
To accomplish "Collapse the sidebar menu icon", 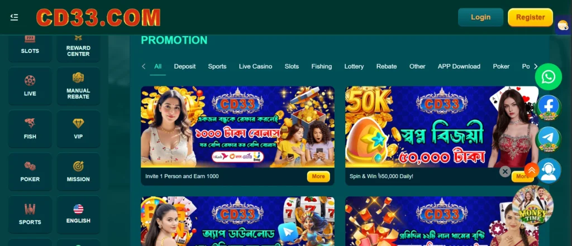I will [14, 17].
